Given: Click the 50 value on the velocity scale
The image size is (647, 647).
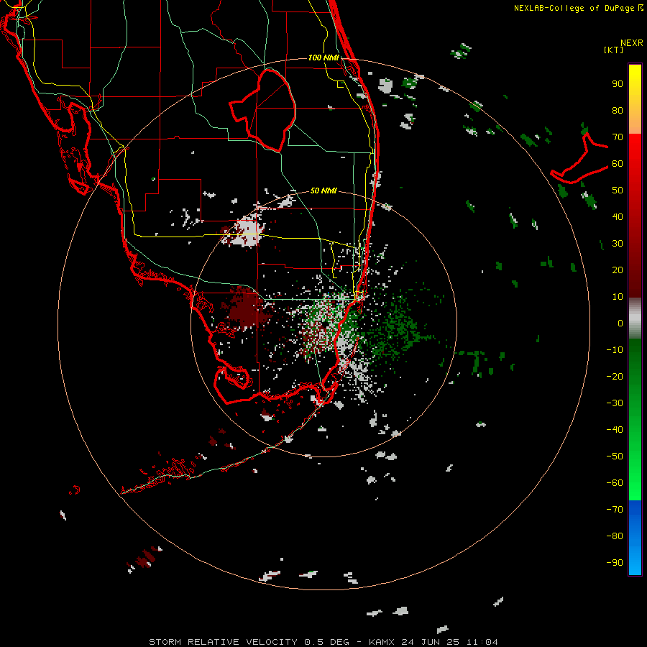Looking at the screenshot, I should [618, 191].
